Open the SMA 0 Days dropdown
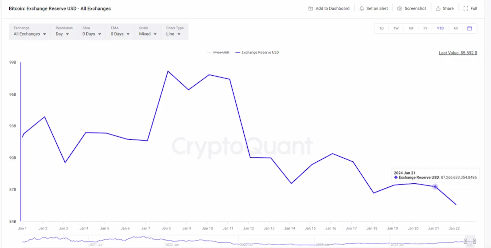Screen dimensions: 491x248 point(91,34)
